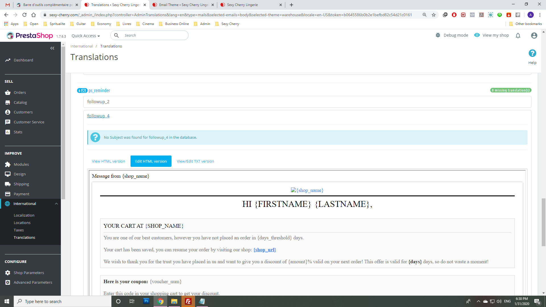Click the Help question mark icon

[x=532, y=53]
